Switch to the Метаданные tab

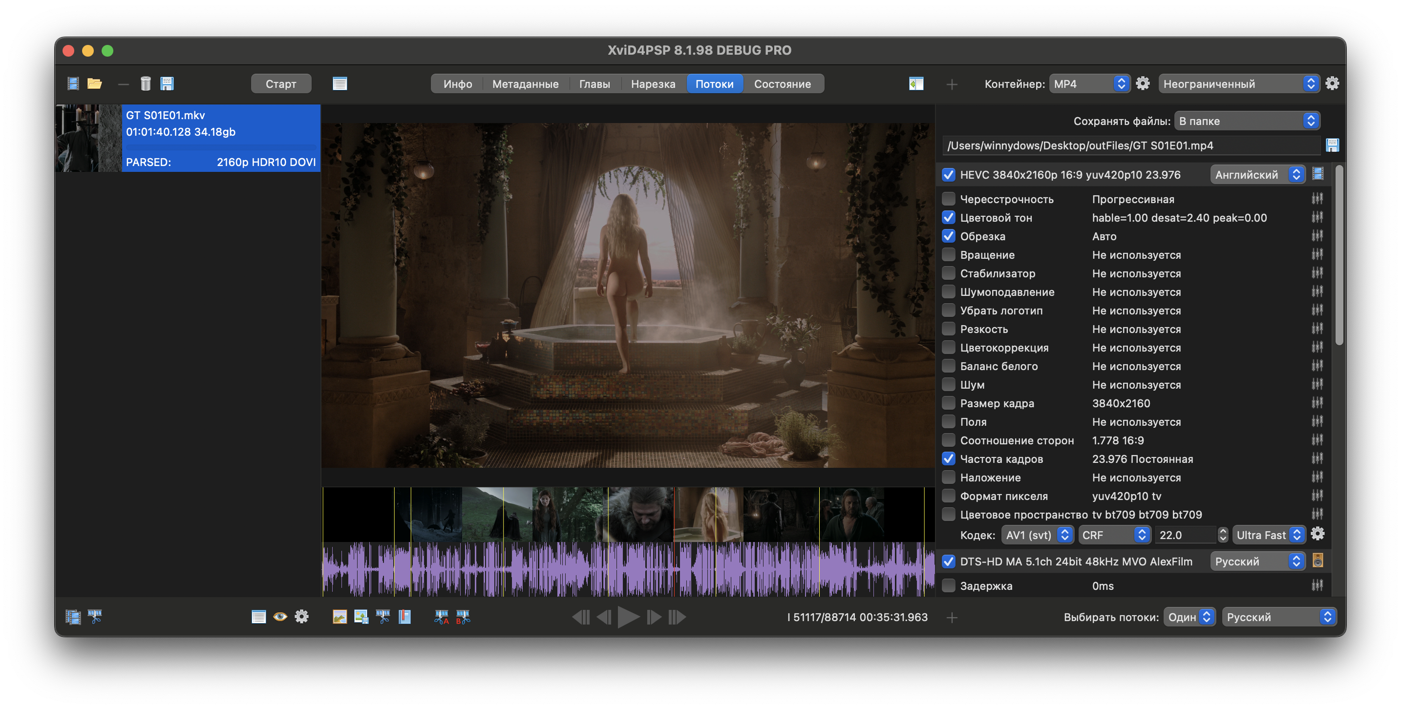coord(526,83)
